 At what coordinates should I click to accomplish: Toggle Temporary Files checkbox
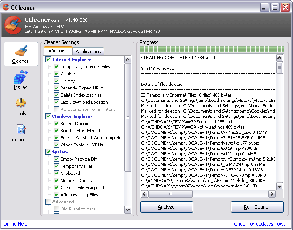(x=57, y=166)
